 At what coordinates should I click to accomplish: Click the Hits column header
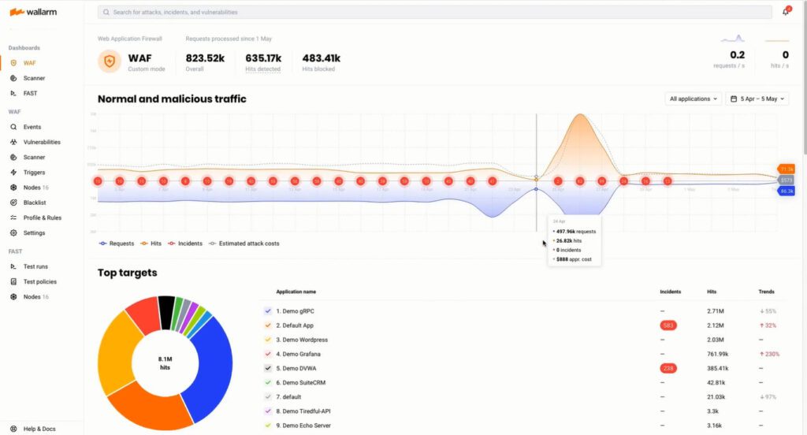pyautogui.click(x=712, y=292)
